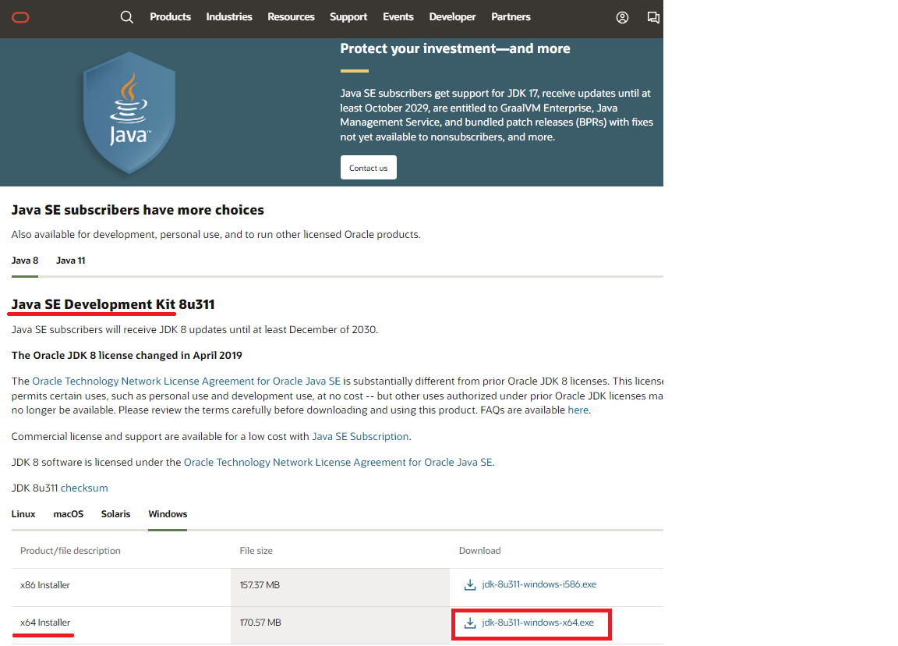The image size is (898, 646).
Task: Click the 'x64 Installer' row text
Action: (x=45, y=623)
